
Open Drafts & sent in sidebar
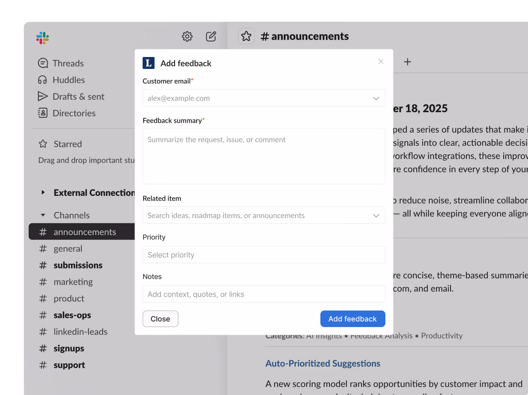(x=79, y=96)
